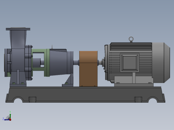Viewport: 174px width, 130px height.
Task: Select the pump suction flange on the left end
Action: pyautogui.click(x=6, y=63)
